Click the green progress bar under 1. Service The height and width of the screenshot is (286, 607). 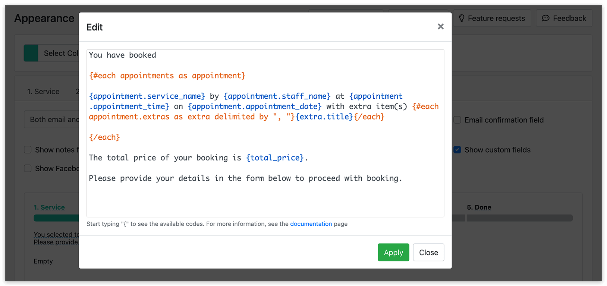pos(56,218)
